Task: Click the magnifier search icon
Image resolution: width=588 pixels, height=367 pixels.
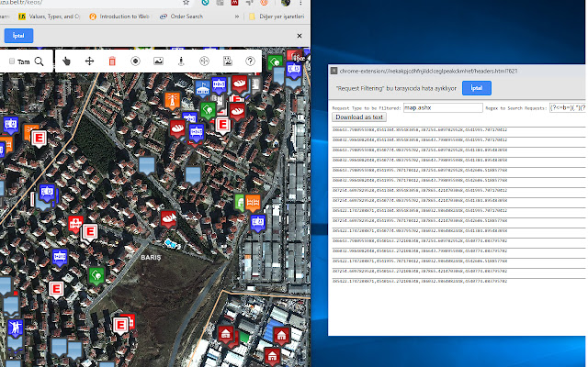Action: tap(40, 61)
